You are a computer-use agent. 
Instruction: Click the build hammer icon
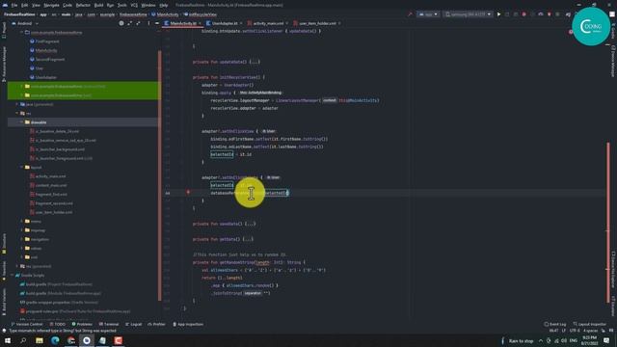tap(410, 14)
